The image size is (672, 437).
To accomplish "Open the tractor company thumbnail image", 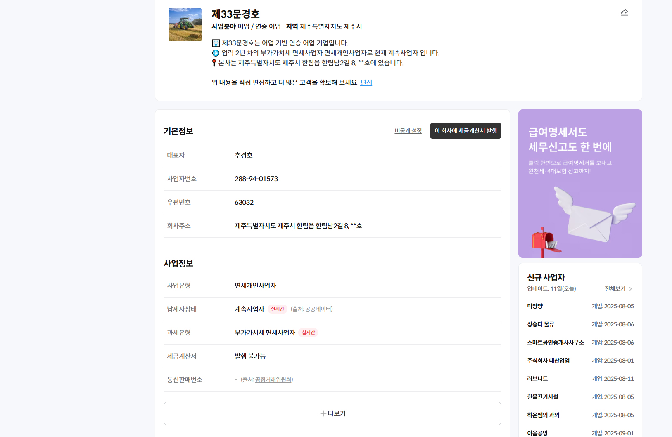I will tap(185, 25).
